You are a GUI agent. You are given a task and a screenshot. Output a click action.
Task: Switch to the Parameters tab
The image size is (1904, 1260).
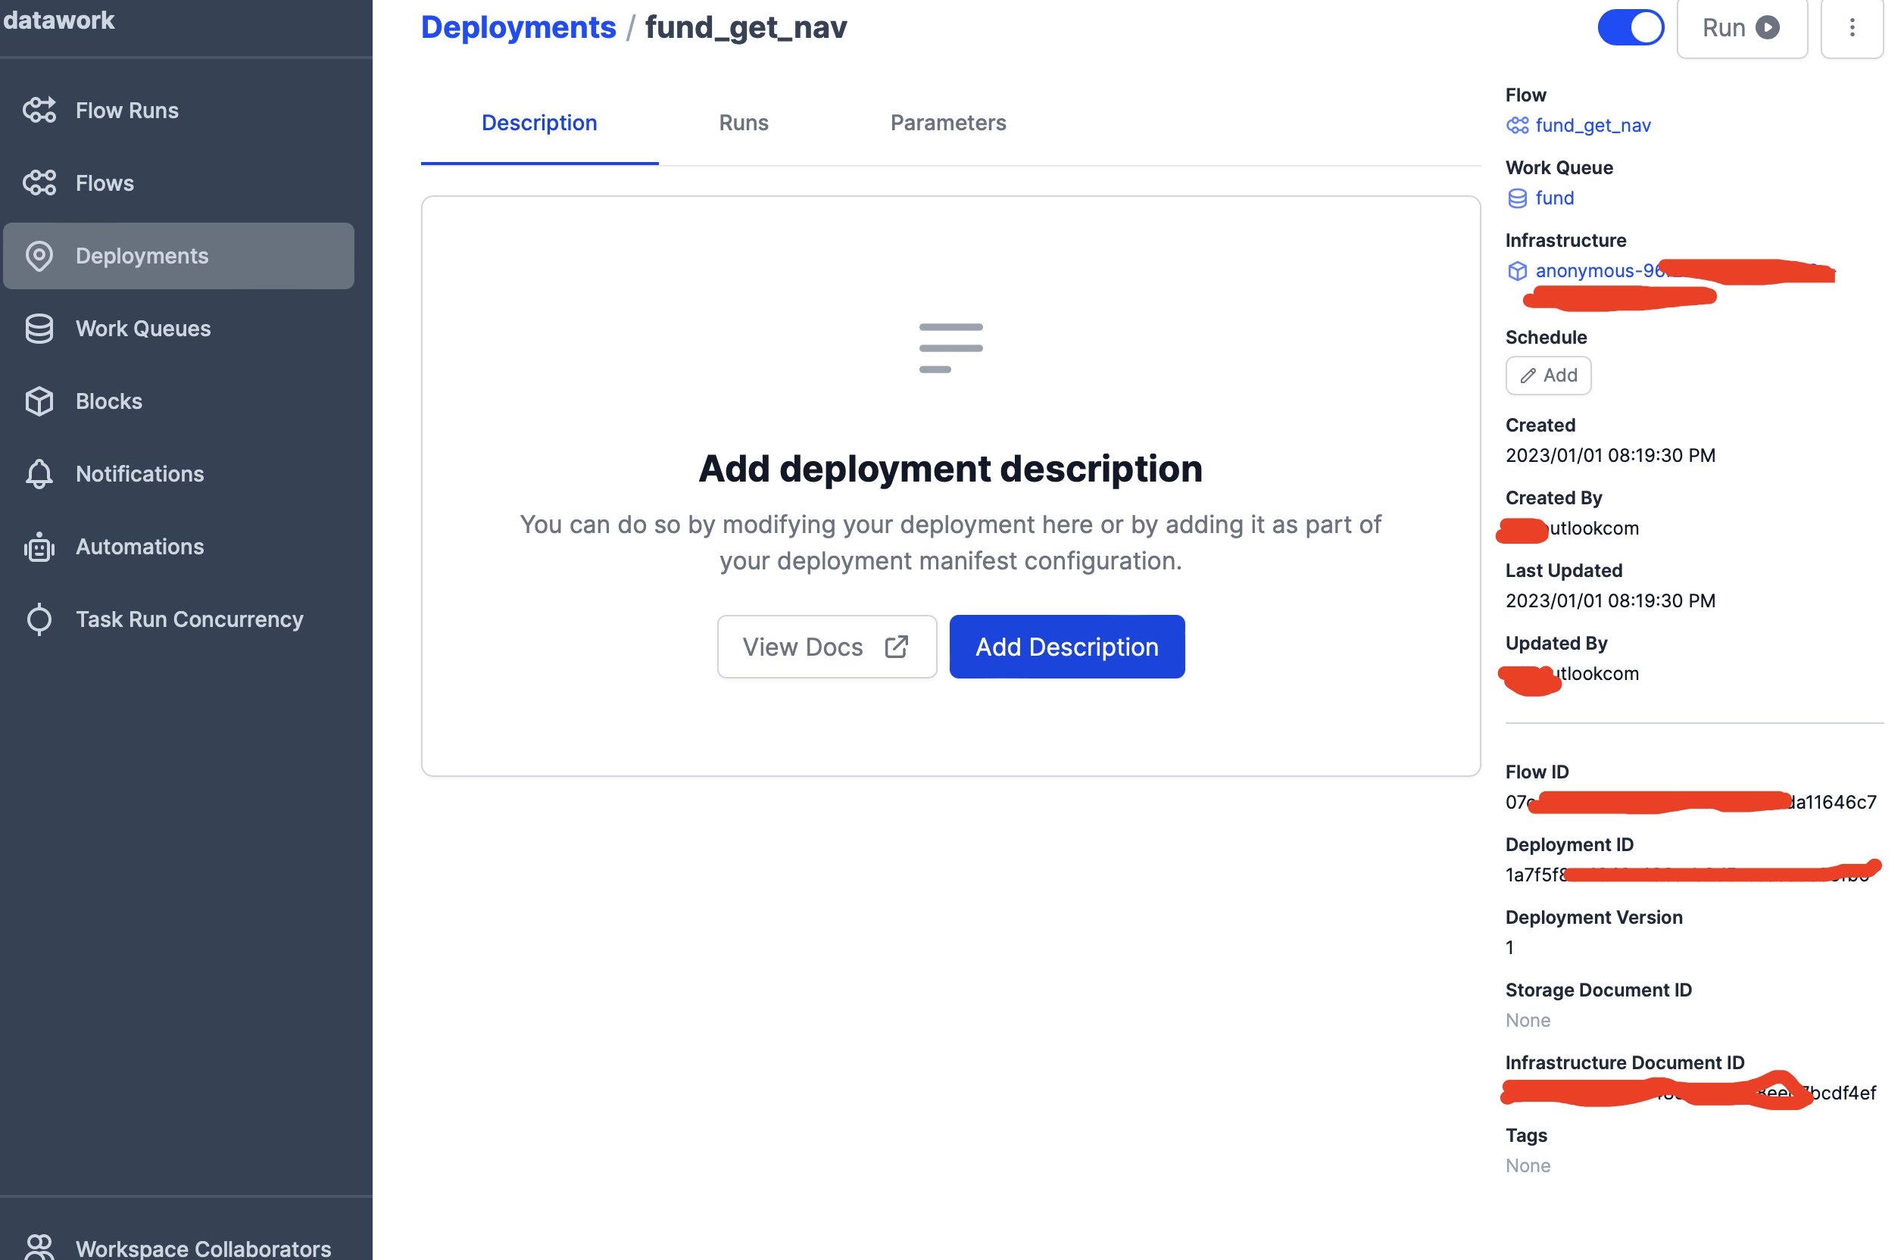[947, 123]
